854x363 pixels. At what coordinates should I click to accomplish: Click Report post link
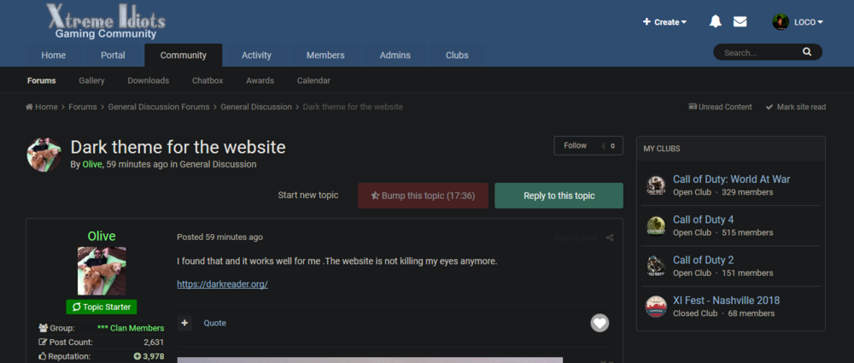[x=576, y=237]
